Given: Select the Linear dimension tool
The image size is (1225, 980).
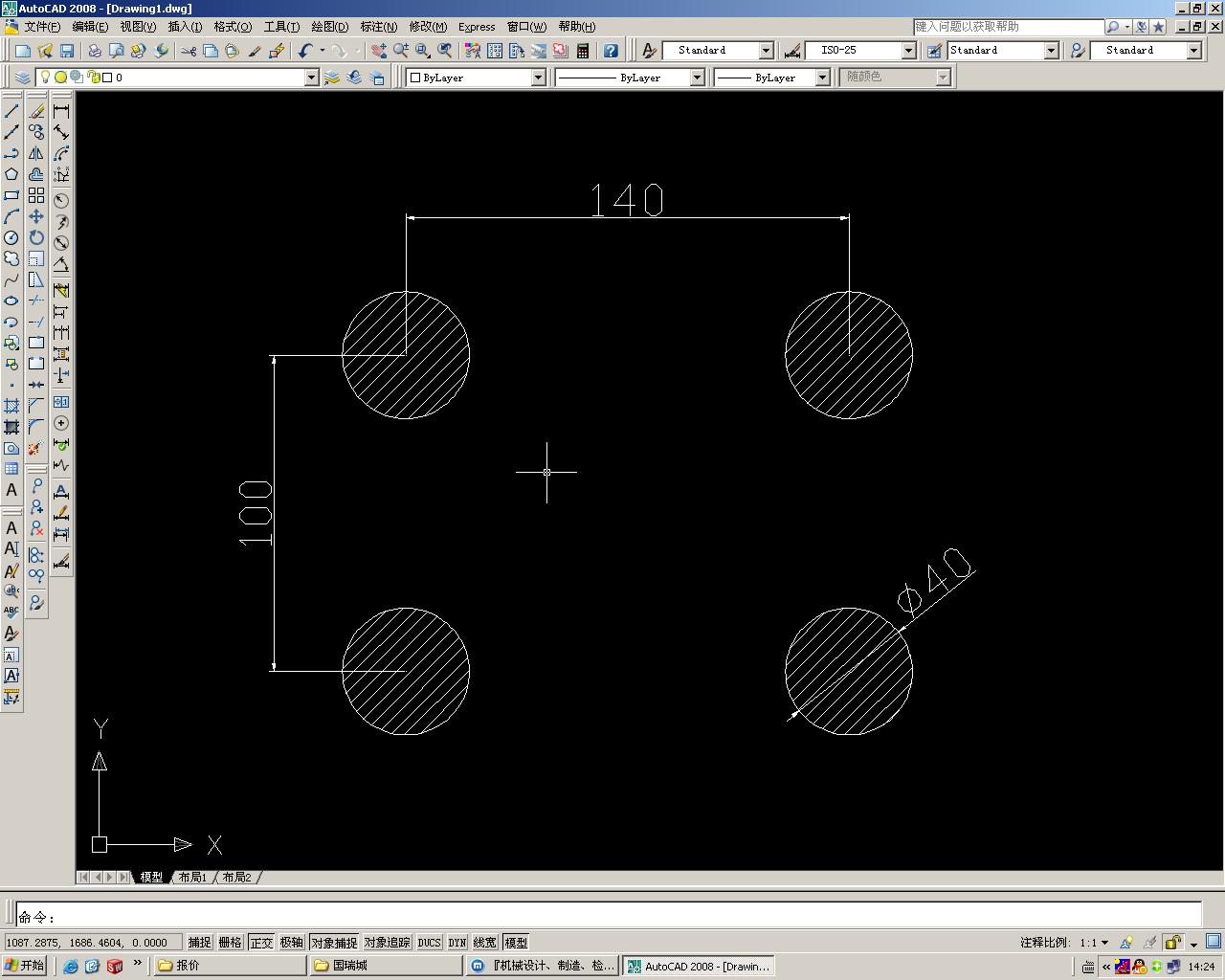Looking at the screenshot, I should pyautogui.click(x=61, y=111).
